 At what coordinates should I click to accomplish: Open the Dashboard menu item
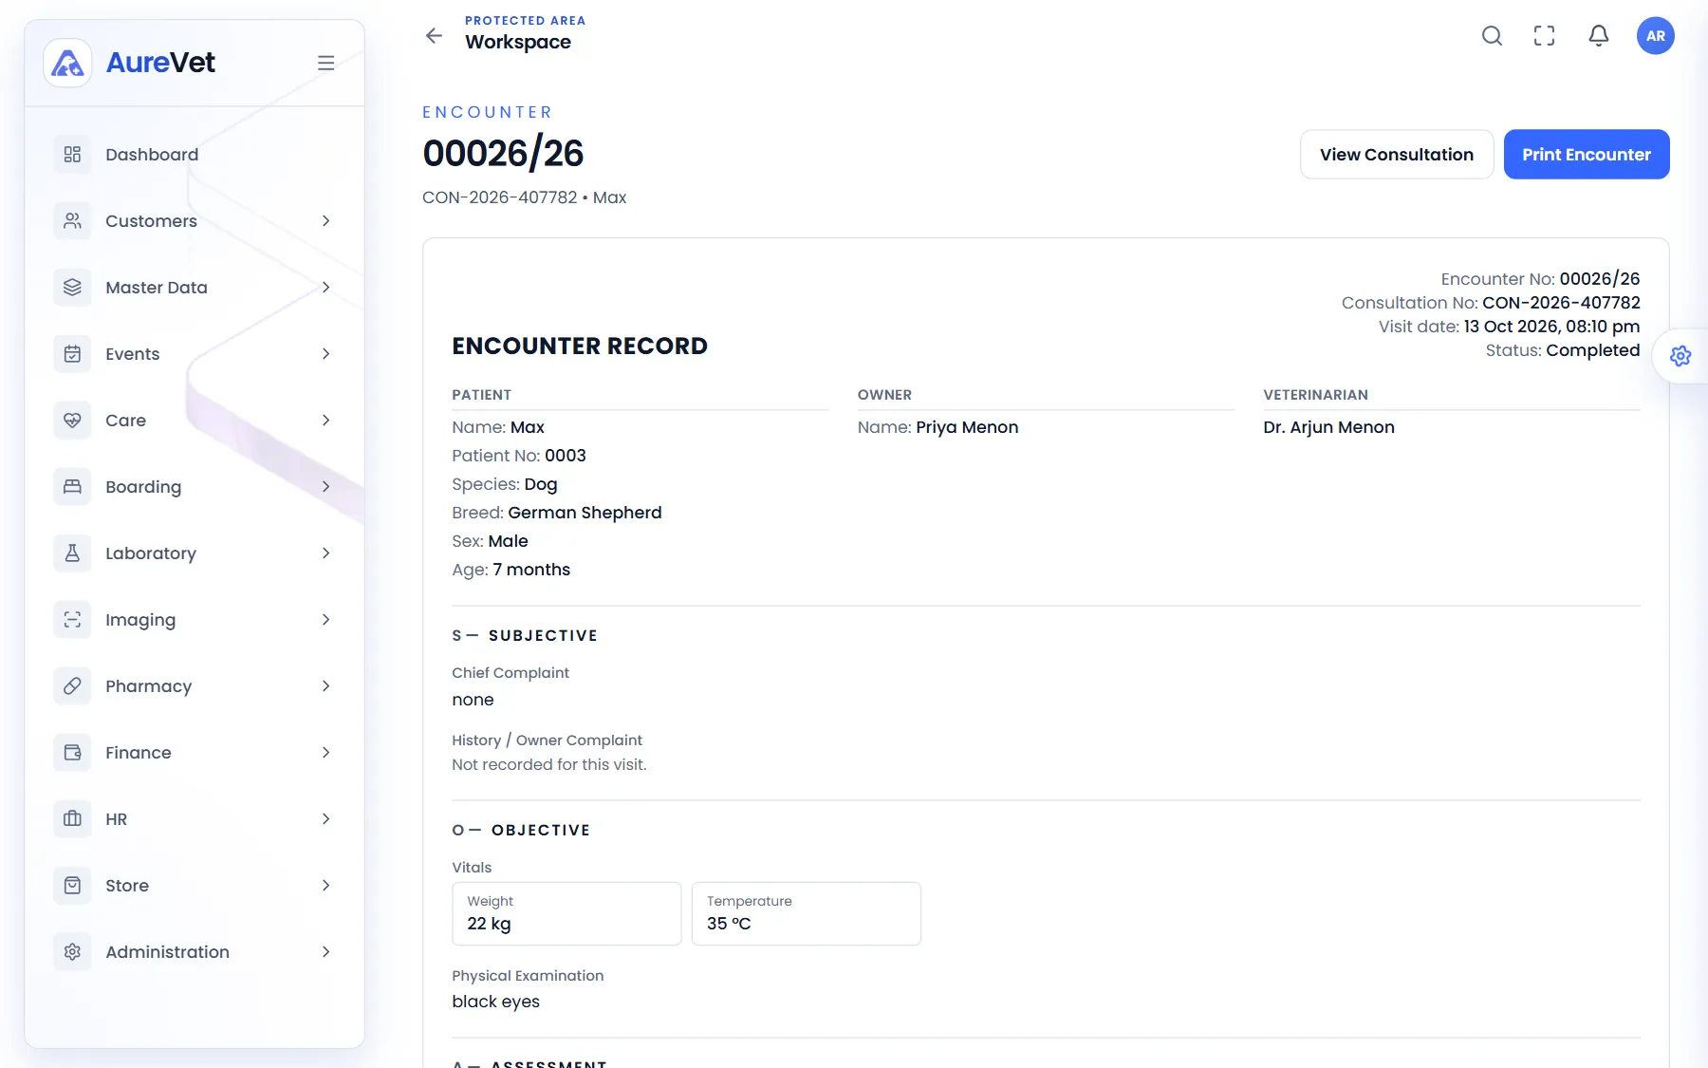tap(195, 155)
